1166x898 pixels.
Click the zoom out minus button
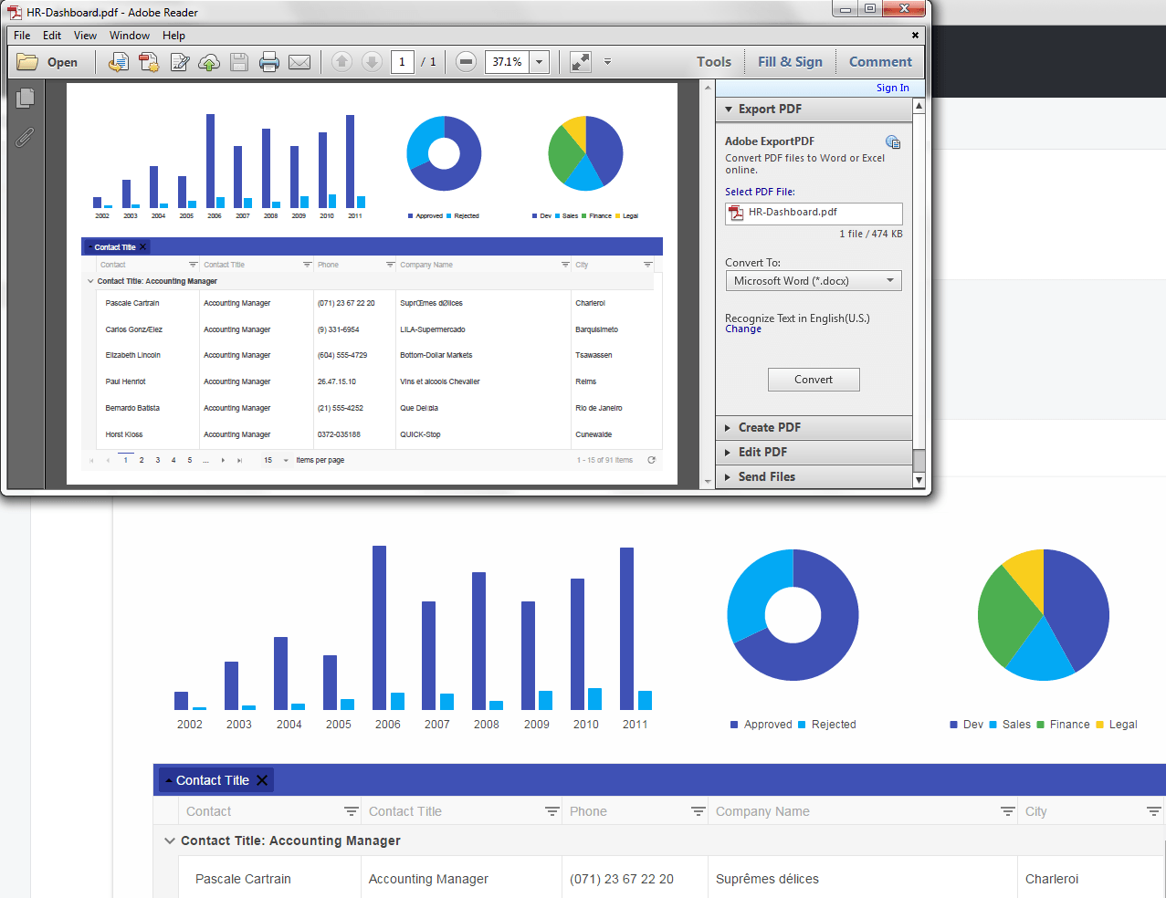tap(466, 62)
